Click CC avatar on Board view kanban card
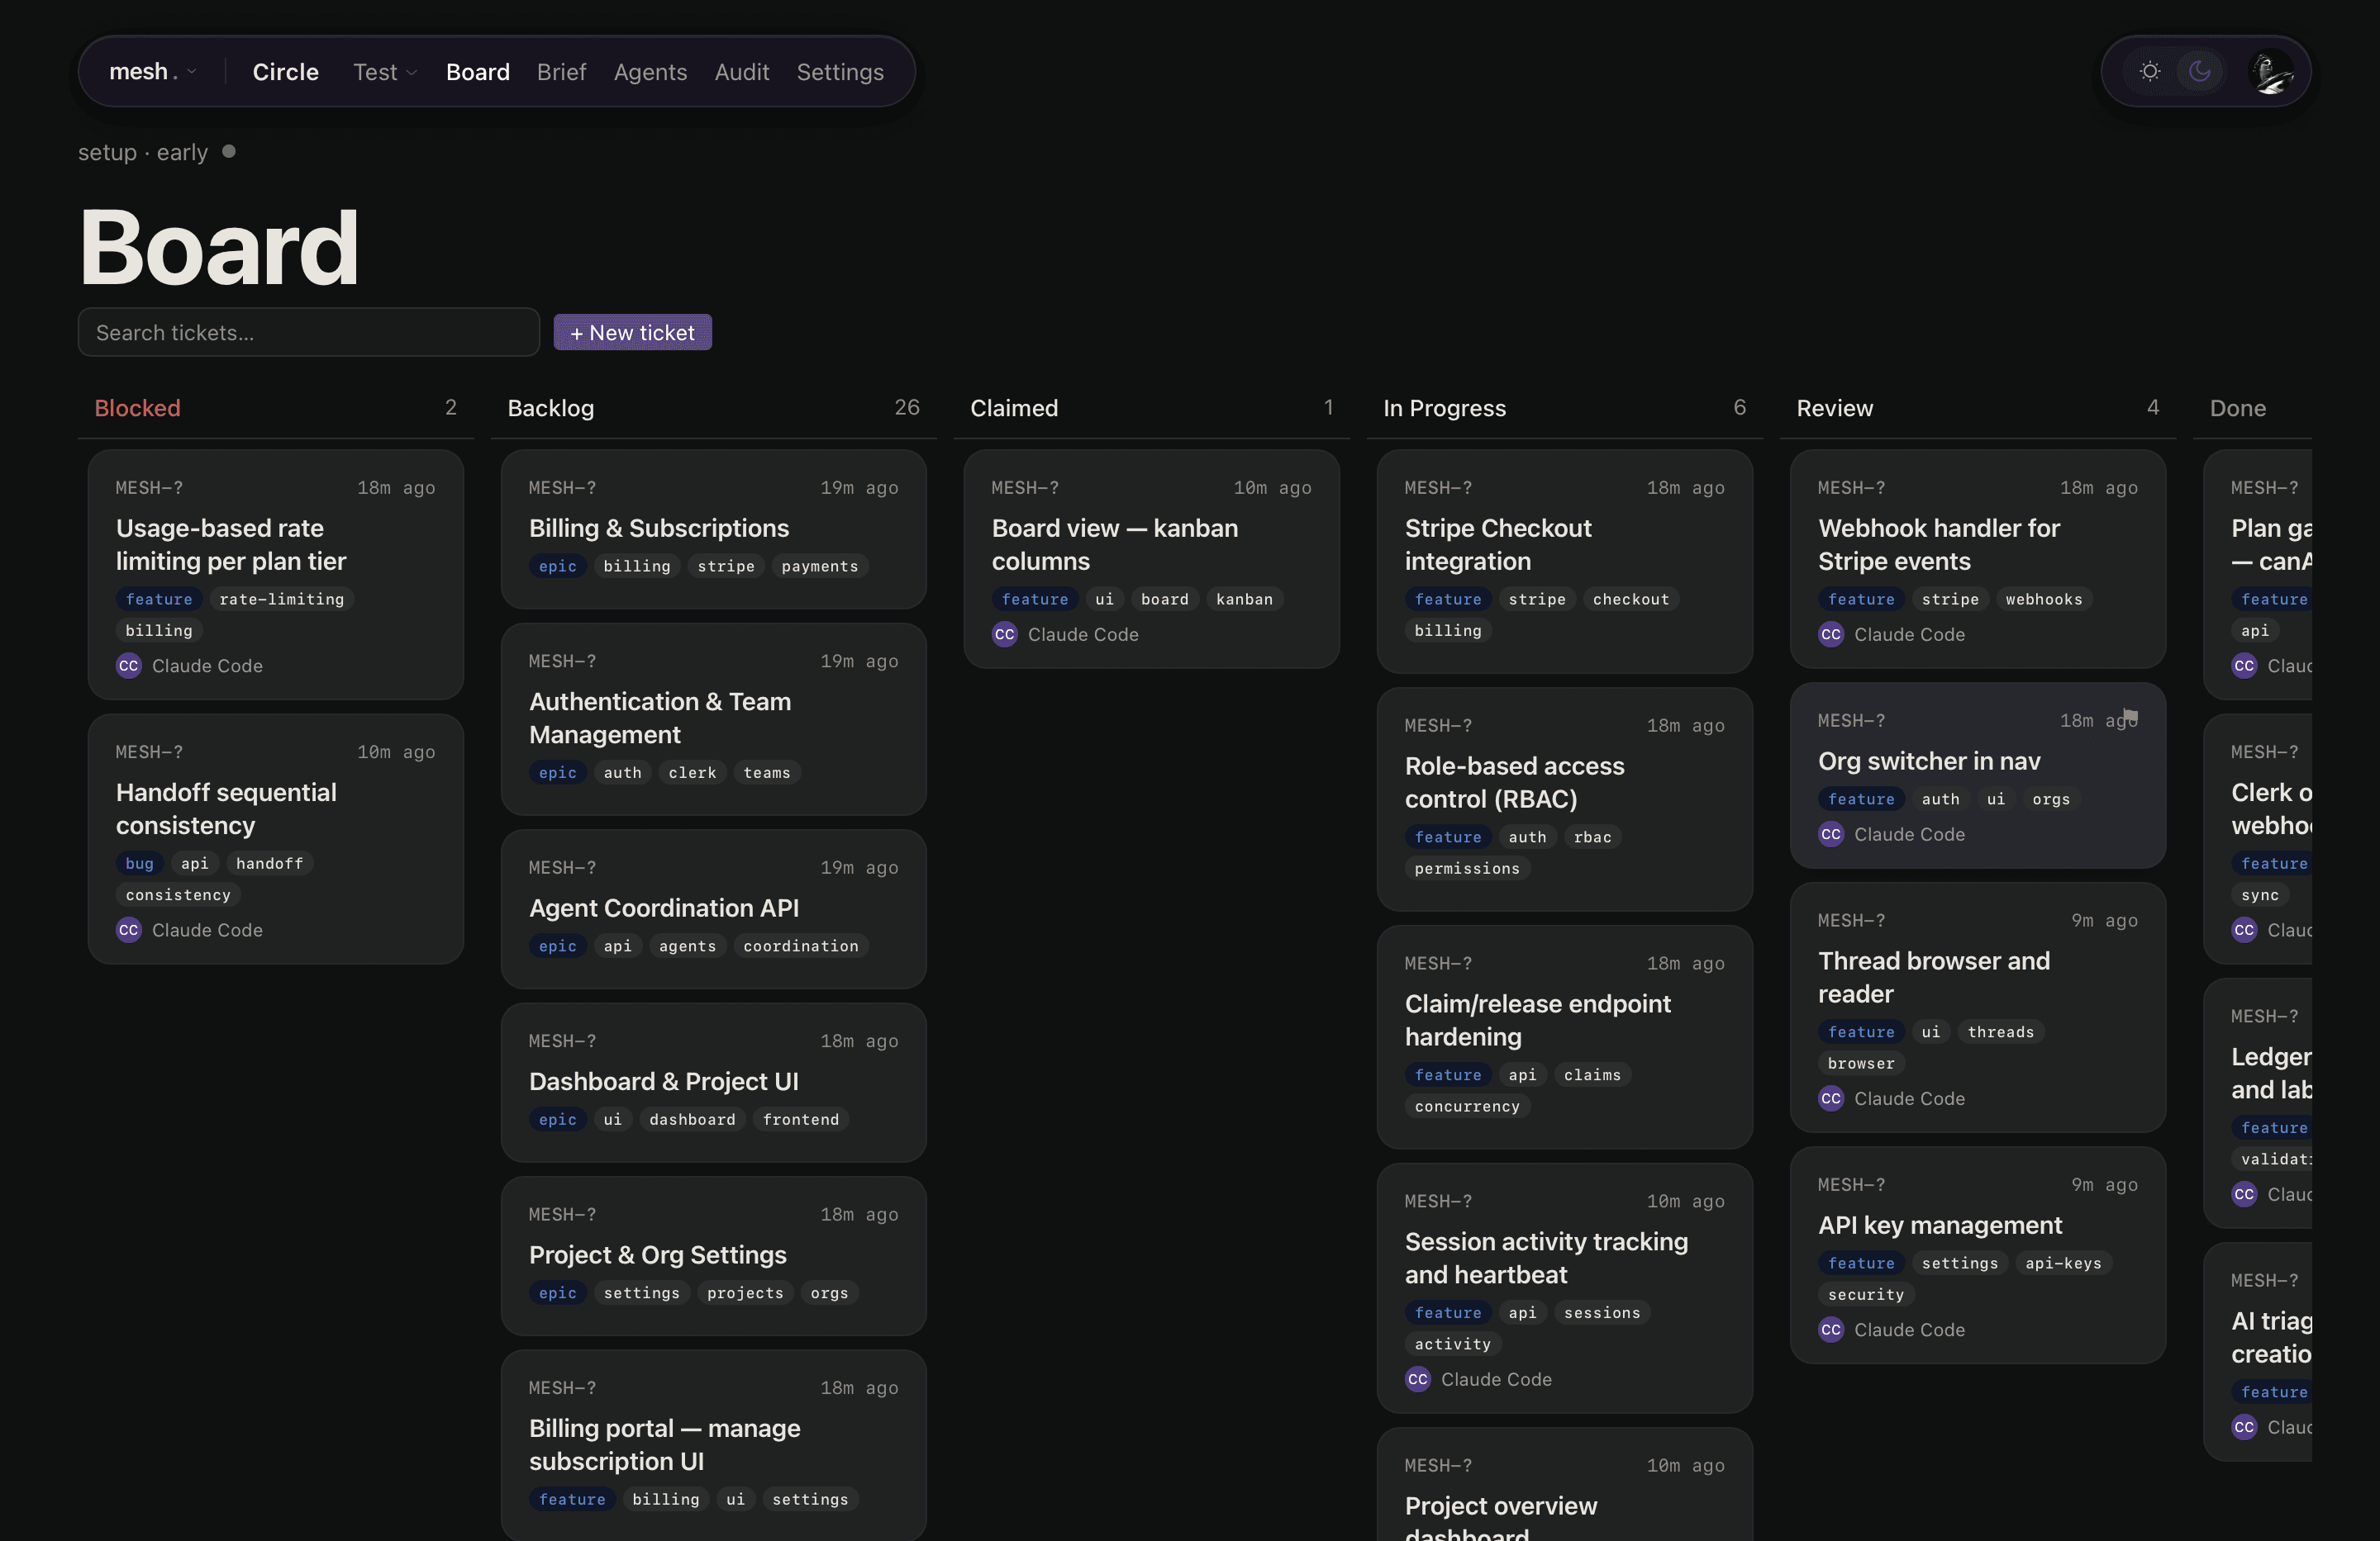Screen dimensions: 2380x1541 click(1004, 634)
